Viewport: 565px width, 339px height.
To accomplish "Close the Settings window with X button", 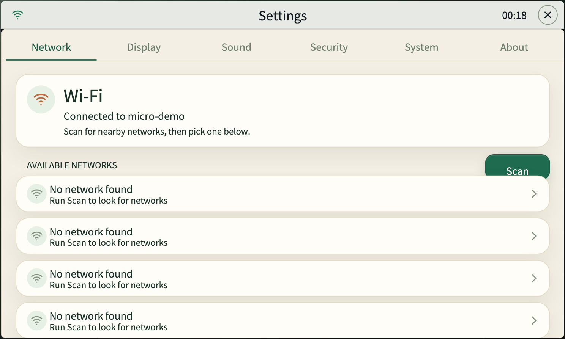I will pos(548,15).
